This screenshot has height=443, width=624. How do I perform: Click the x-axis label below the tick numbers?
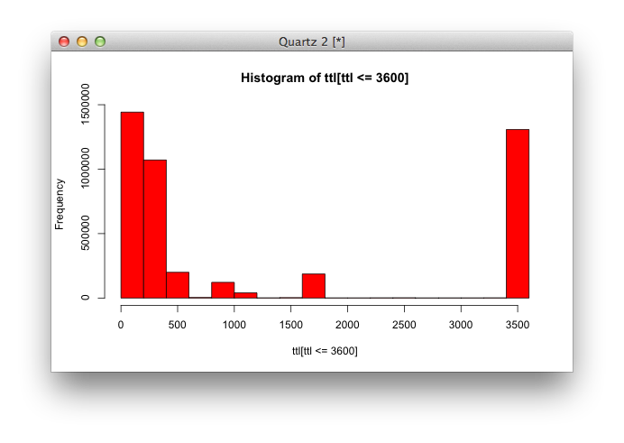click(325, 351)
